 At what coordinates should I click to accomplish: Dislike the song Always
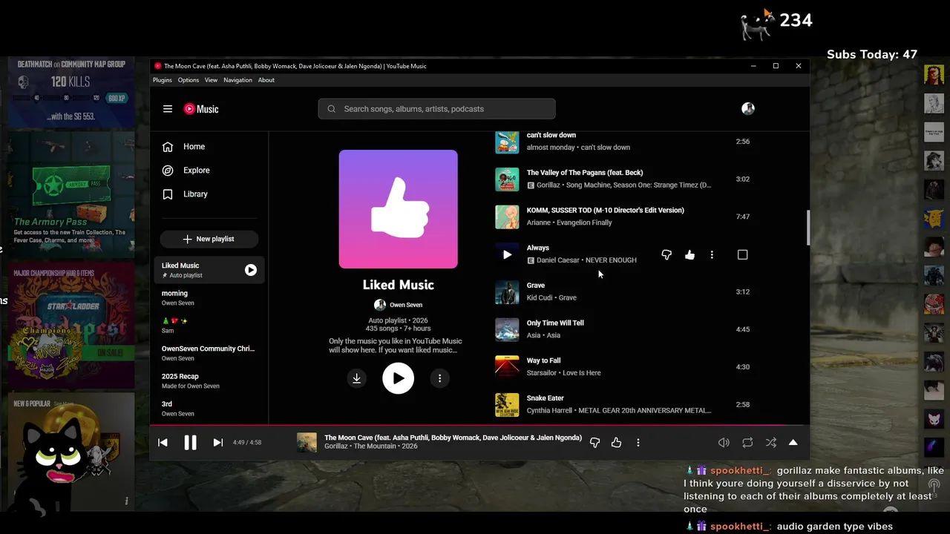tap(666, 254)
